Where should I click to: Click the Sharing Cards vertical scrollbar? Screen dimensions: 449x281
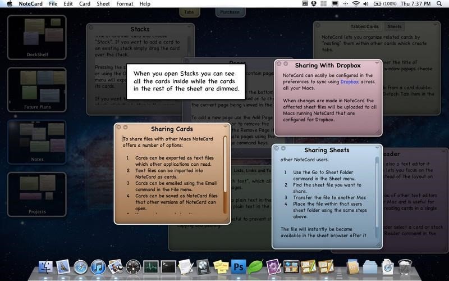[x=226, y=175]
